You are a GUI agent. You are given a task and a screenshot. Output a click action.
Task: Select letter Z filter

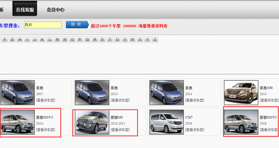155,40
